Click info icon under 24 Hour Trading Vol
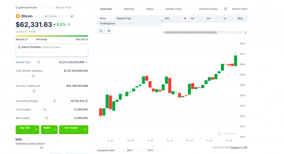284x154 pixels. [34, 91]
